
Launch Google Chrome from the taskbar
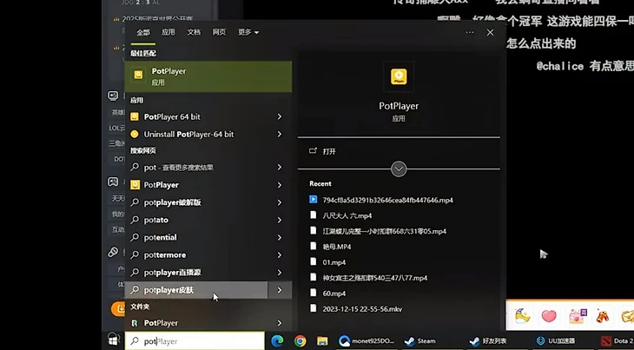(300, 341)
